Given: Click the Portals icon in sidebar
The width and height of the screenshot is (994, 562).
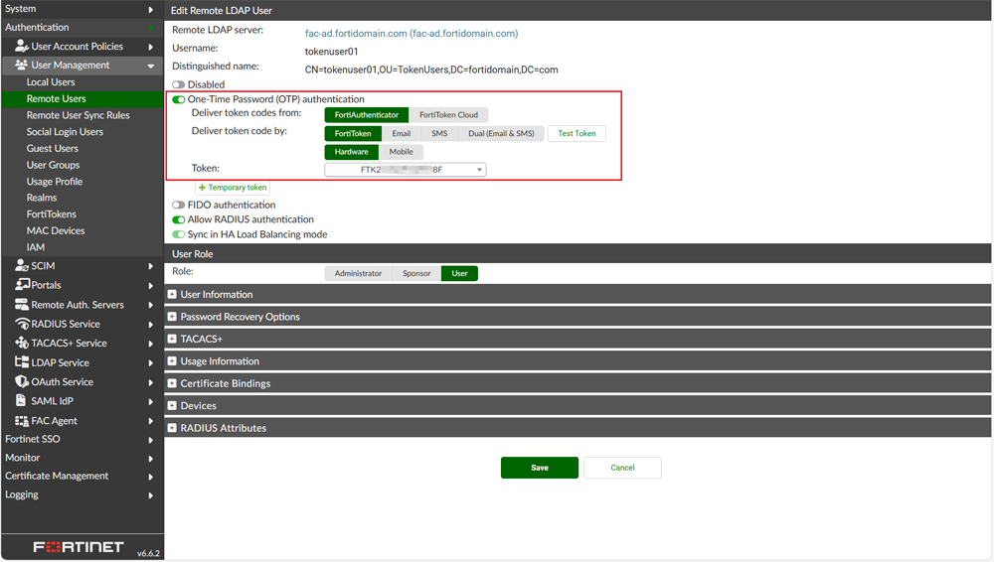Looking at the screenshot, I should 21,285.
